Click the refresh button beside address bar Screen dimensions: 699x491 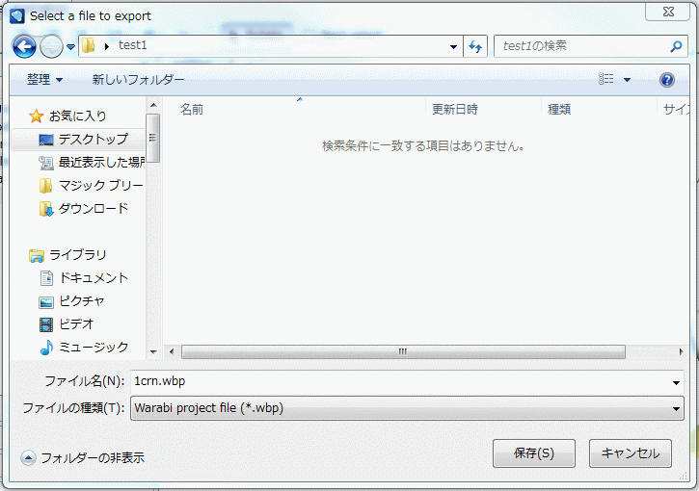pyautogui.click(x=475, y=46)
